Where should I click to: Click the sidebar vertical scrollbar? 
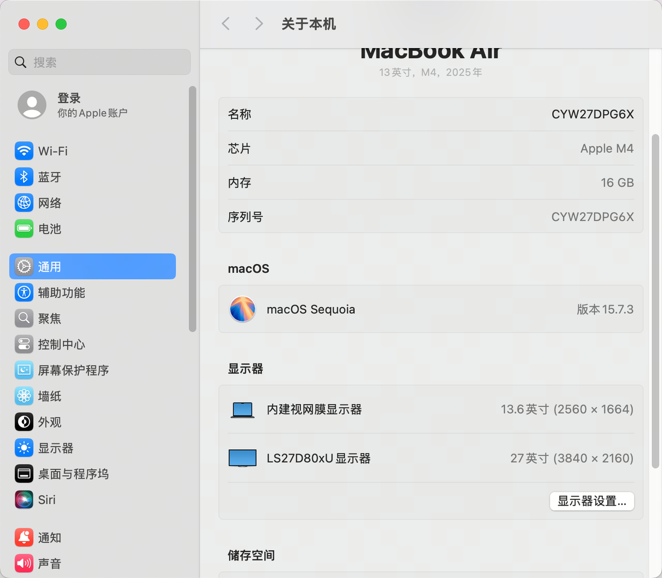coord(192,209)
